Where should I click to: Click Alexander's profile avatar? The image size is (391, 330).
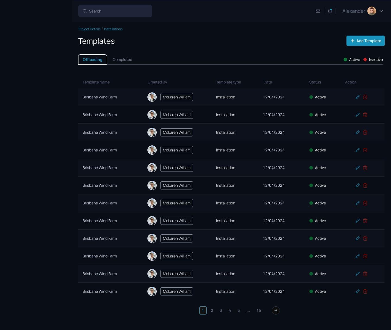372,11
